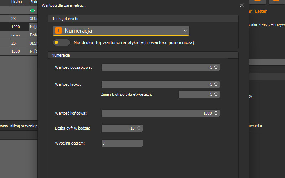Click the small green icon in the table's first row
Image resolution: width=285 pixels, height=178 pixels.
coord(33,10)
